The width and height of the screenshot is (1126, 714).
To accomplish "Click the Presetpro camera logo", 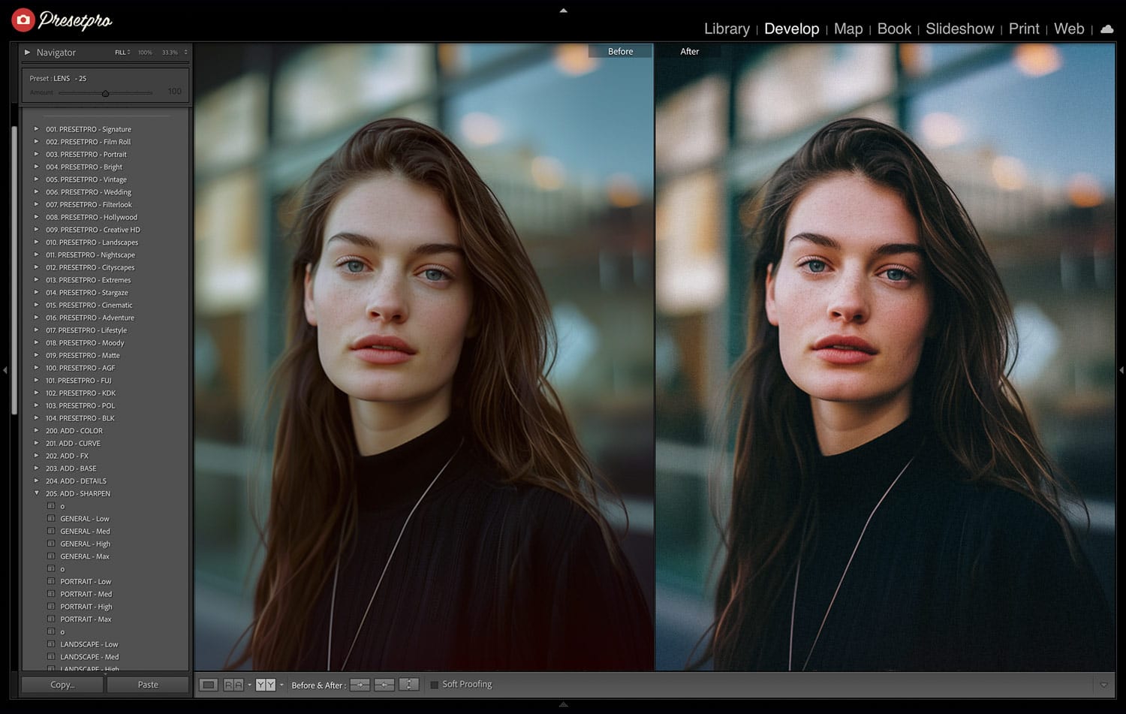I will click(x=23, y=20).
